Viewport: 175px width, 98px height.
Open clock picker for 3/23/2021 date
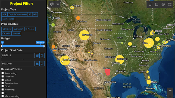(42, 64)
